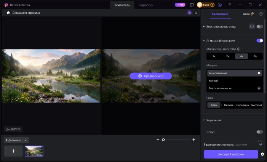Image resolution: width=267 pixels, height=162 pixels.
Task: Click the zoom slider handle
Action: (x=163, y=140)
